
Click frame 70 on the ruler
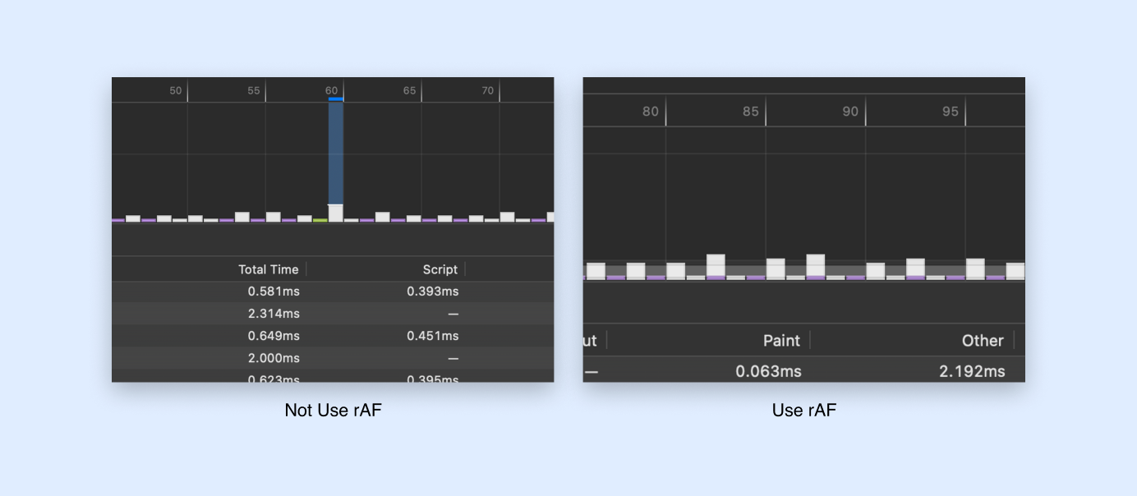point(488,90)
